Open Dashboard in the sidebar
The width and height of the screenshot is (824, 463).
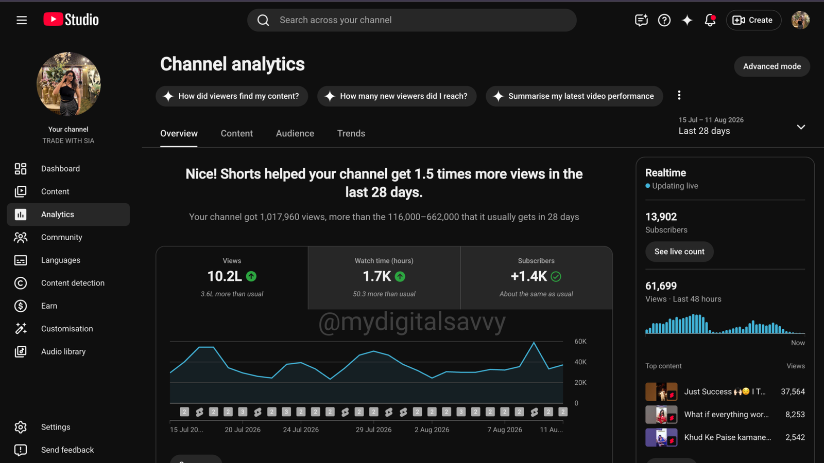pyautogui.click(x=68, y=169)
